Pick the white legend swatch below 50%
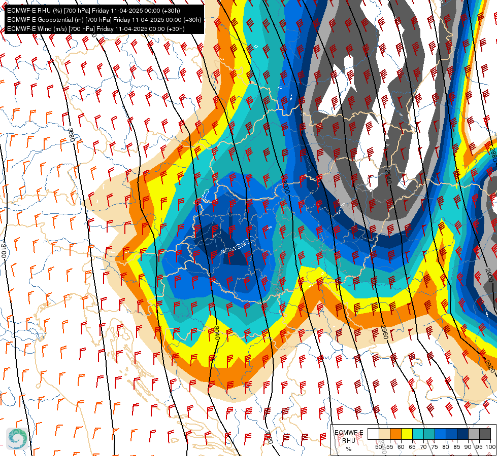The image size is (497, 456). [x=373, y=434]
